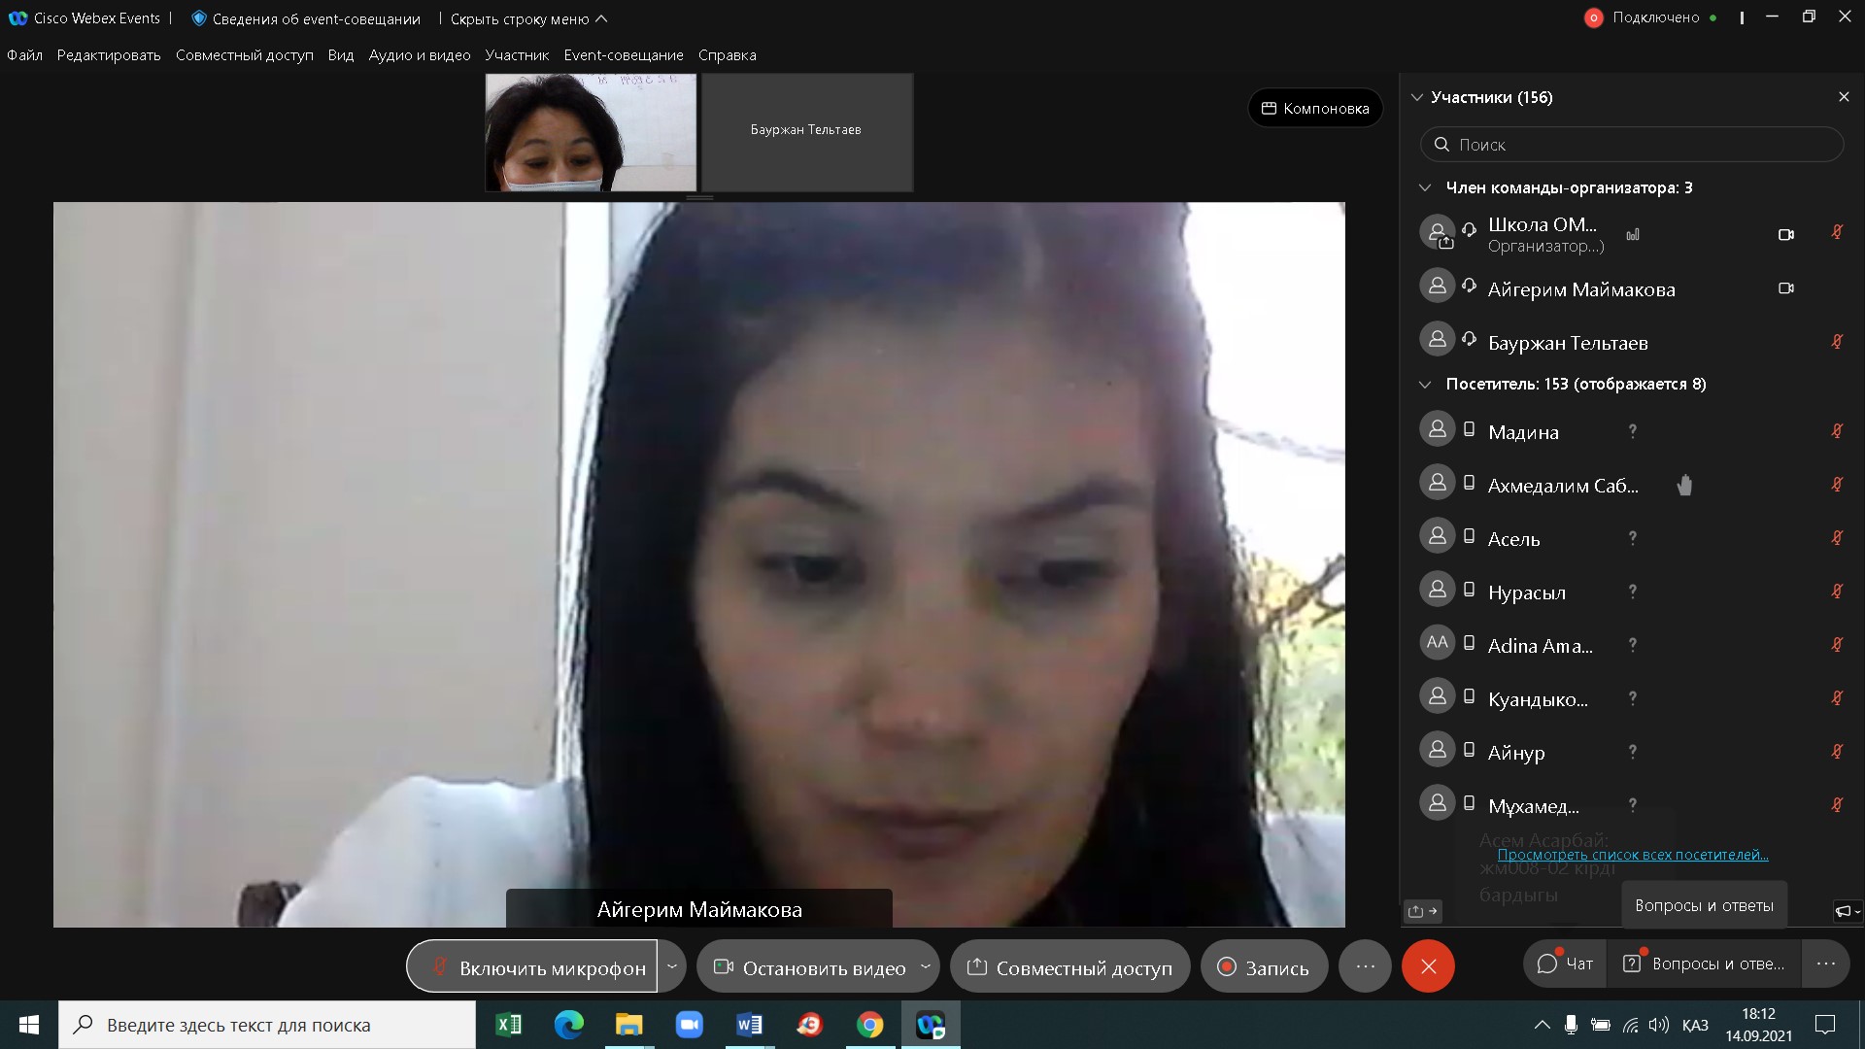Image resolution: width=1865 pixels, height=1049 pixels.
Task: Click the pop-out panel icon bottom left
Action: [1423, 911]
